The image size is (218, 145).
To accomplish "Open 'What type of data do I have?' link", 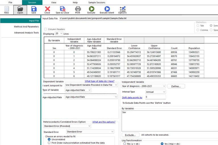I will pyautogui.click(x=100, y=81).
